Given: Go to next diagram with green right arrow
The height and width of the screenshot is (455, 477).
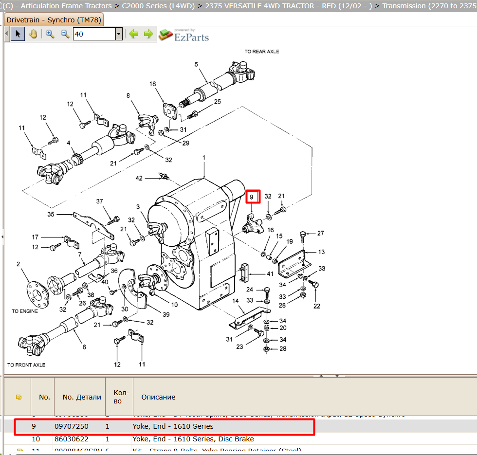Looking at the screenshot, I should click(x=148, y=34).
